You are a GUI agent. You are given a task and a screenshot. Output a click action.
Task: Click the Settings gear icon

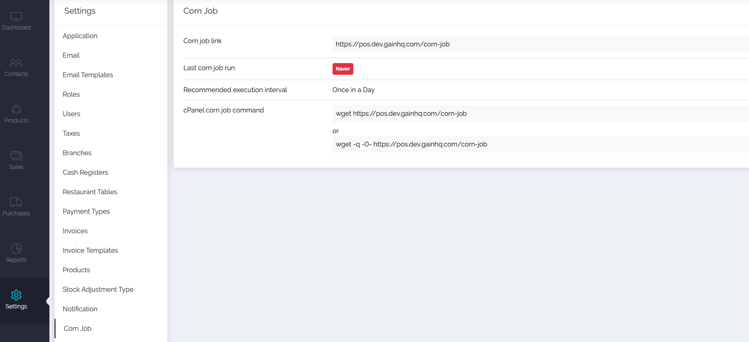point(16,295)
